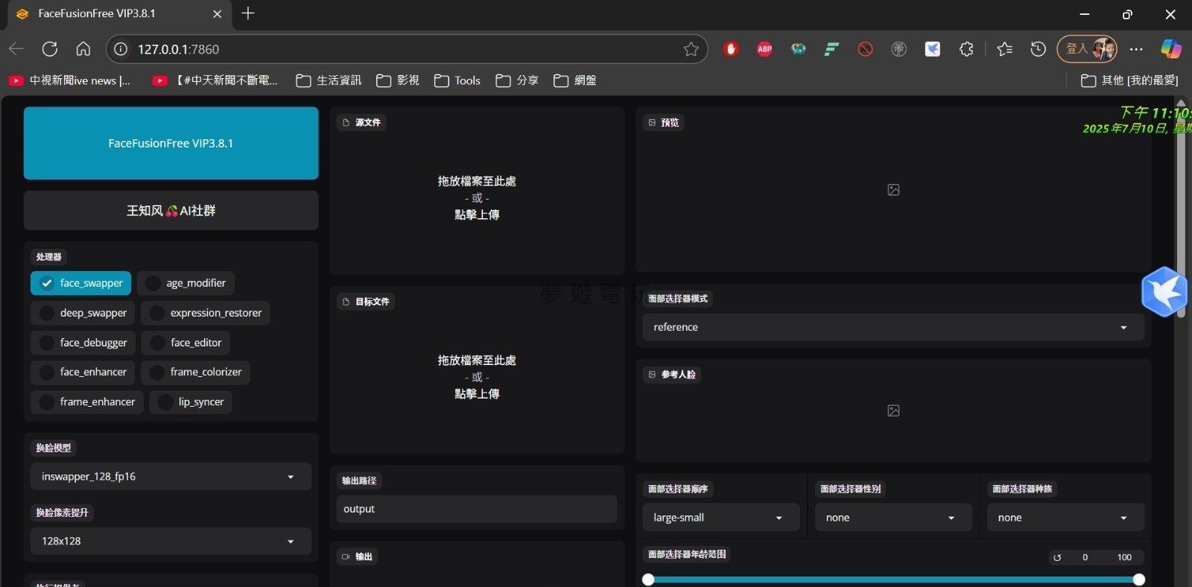Open the Copilot icon in the toolbar

pyautogui.click(x=1170, y=49)
